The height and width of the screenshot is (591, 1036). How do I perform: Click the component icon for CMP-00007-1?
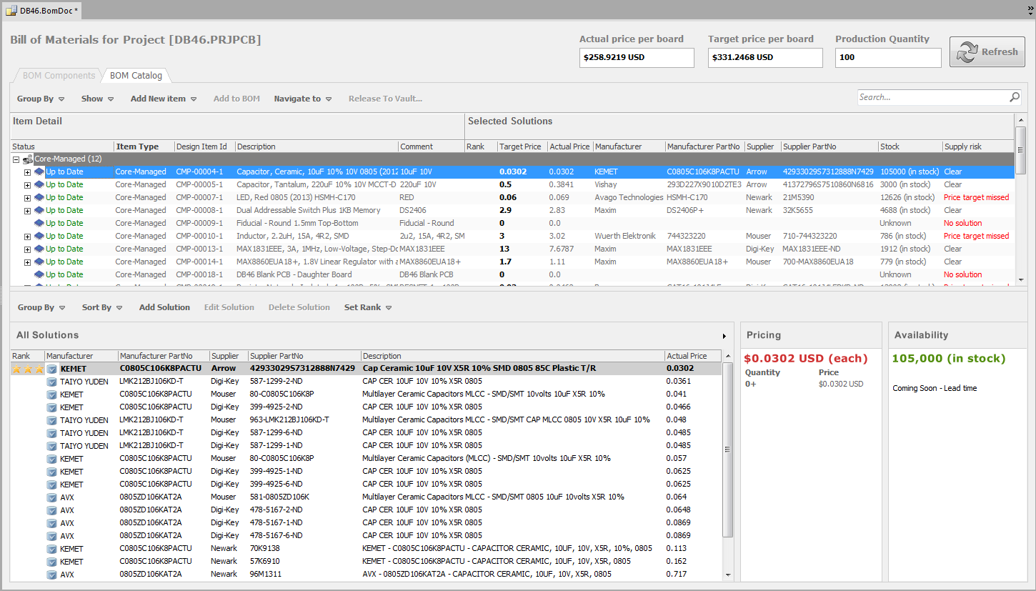(39, 197)
